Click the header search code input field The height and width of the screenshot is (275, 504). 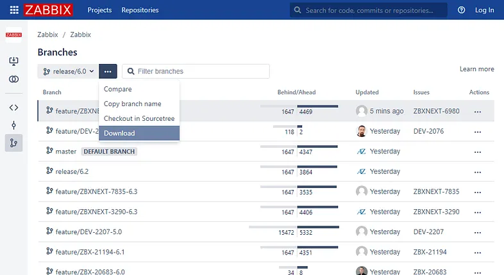click(369, 10)
